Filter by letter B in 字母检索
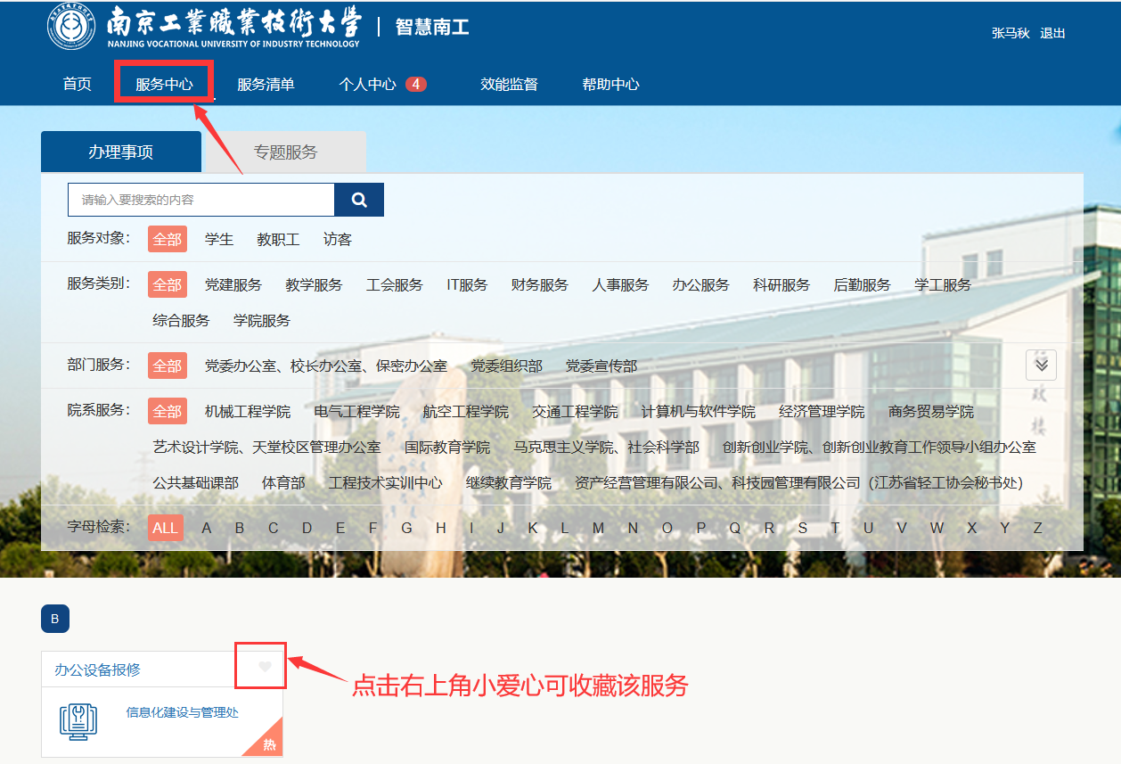 tap(240, 528)
